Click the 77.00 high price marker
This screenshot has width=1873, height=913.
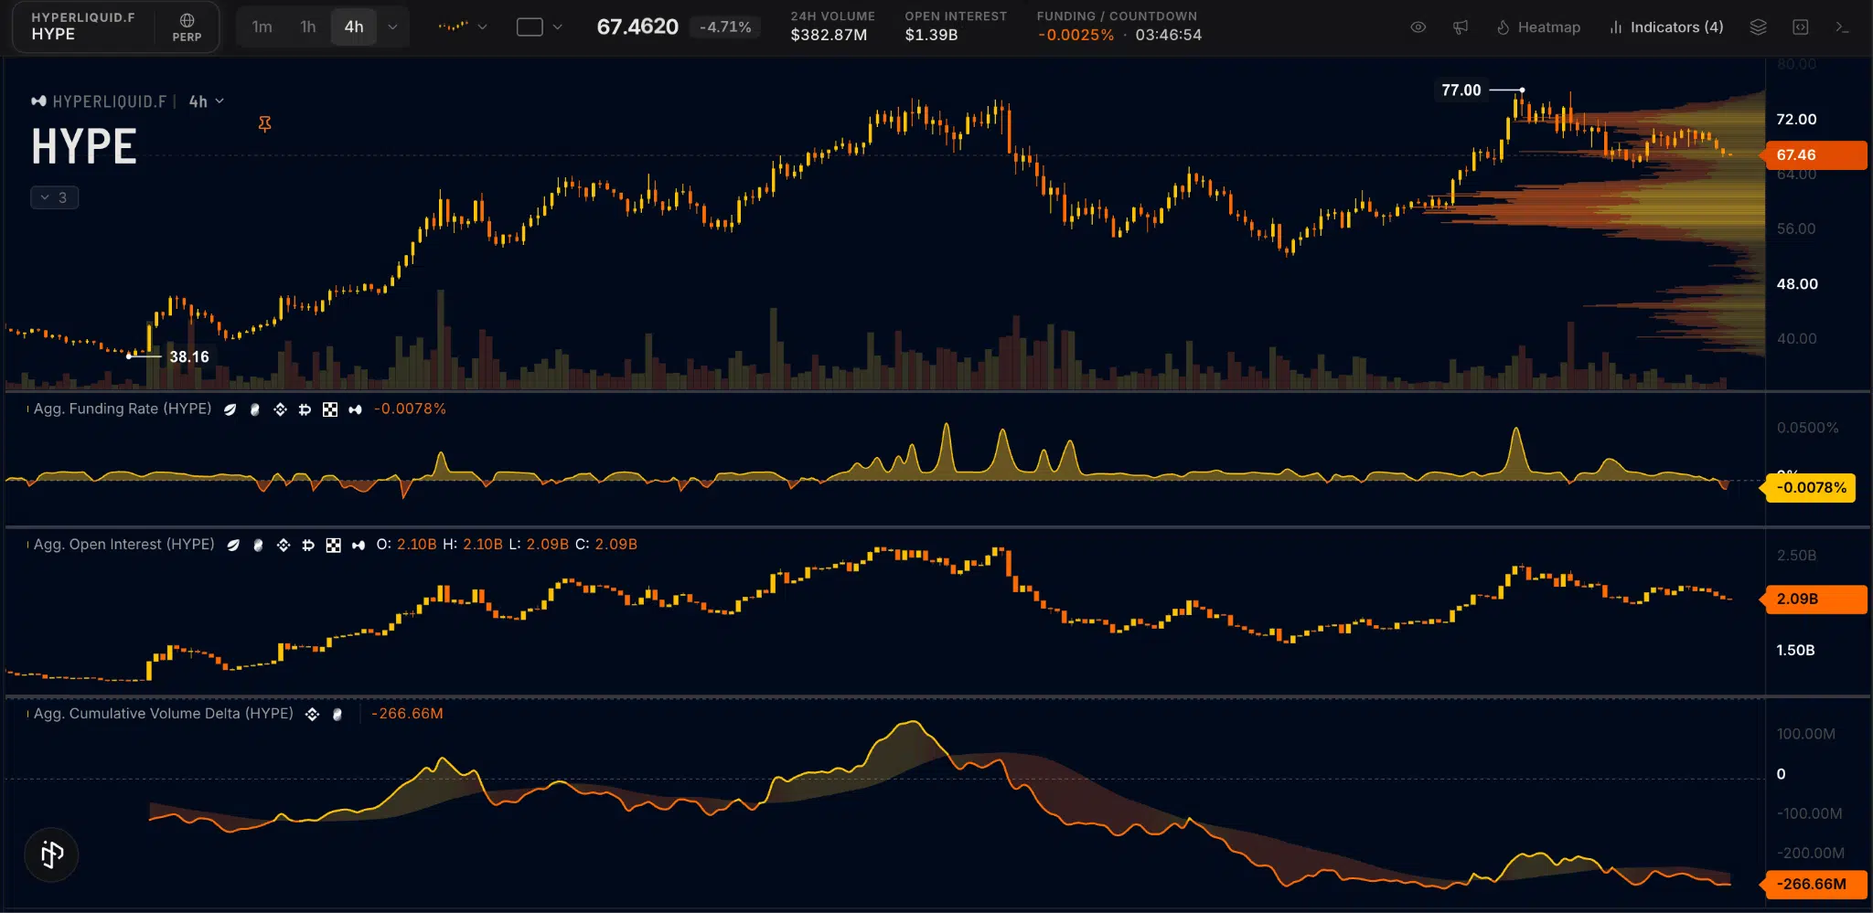tap(1461, 90)
